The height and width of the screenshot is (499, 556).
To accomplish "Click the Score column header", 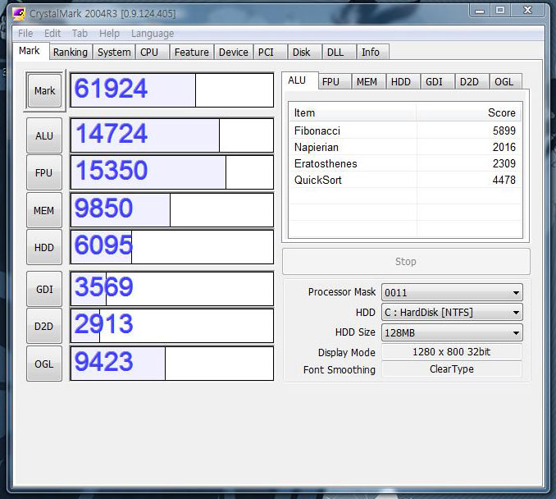I will (x=468, y=113).
